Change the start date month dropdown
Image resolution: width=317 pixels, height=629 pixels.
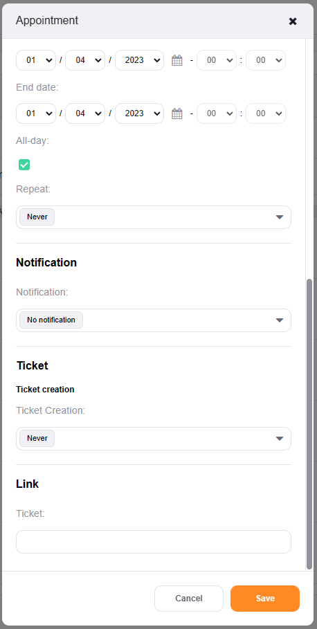click(x=85, y=60)
